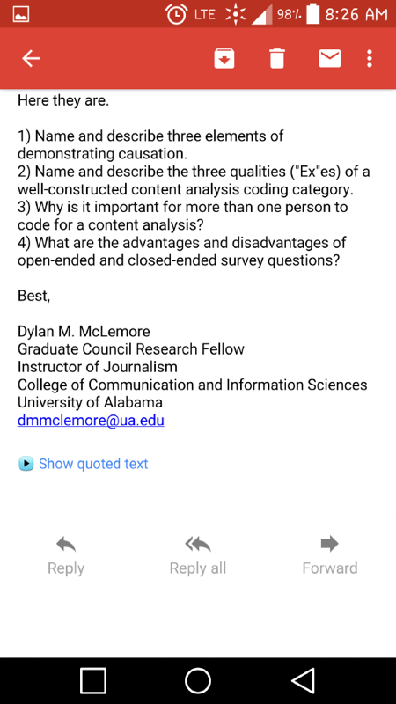Tap the Reply all double-arrow icon

point(197,544)
